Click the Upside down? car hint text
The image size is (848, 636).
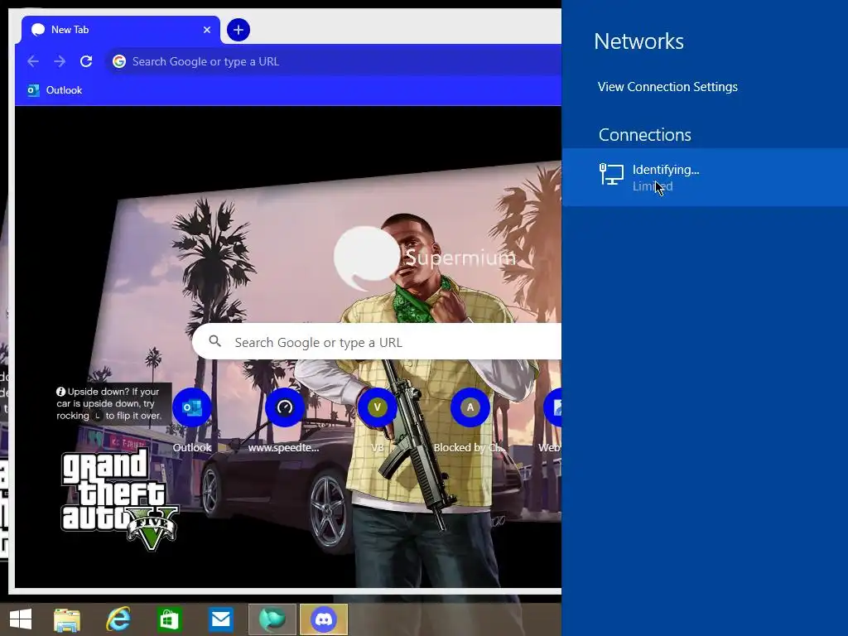109,403
